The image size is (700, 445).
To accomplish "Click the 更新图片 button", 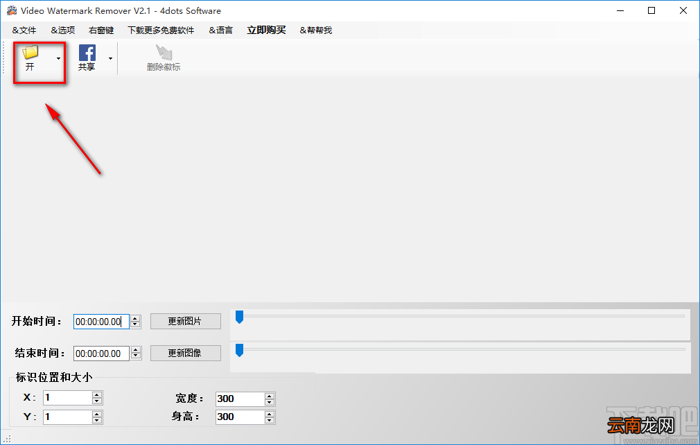I will (186, 322).
